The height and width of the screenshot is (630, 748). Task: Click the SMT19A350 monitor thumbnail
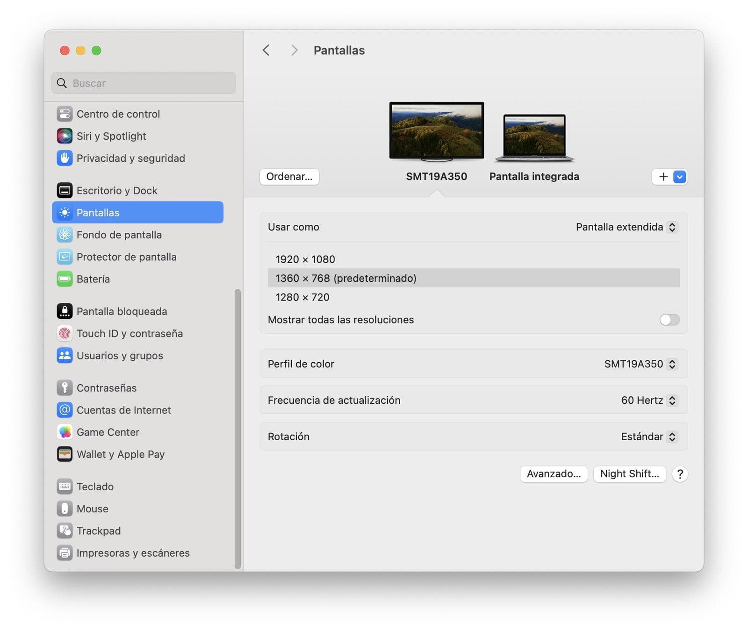click(437, 131)
